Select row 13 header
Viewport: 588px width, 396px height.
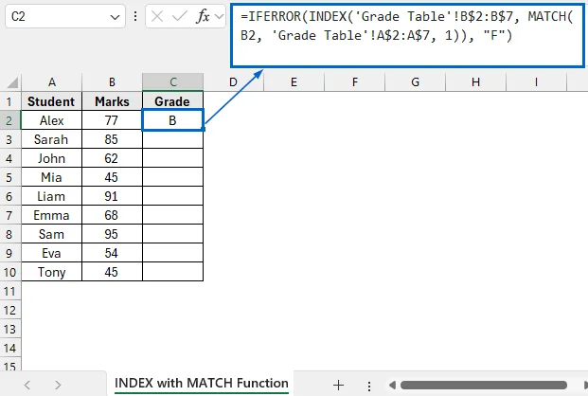coord(9,329)
